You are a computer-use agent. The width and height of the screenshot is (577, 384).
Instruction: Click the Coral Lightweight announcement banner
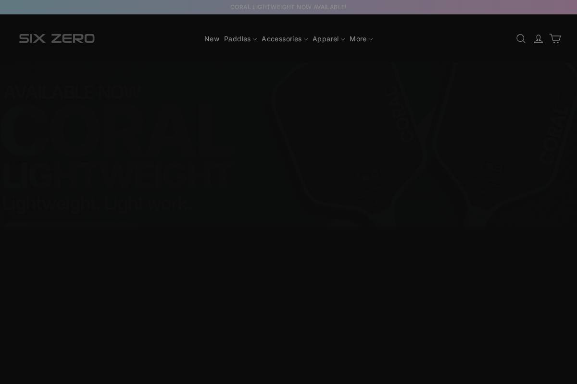[288, 7]
